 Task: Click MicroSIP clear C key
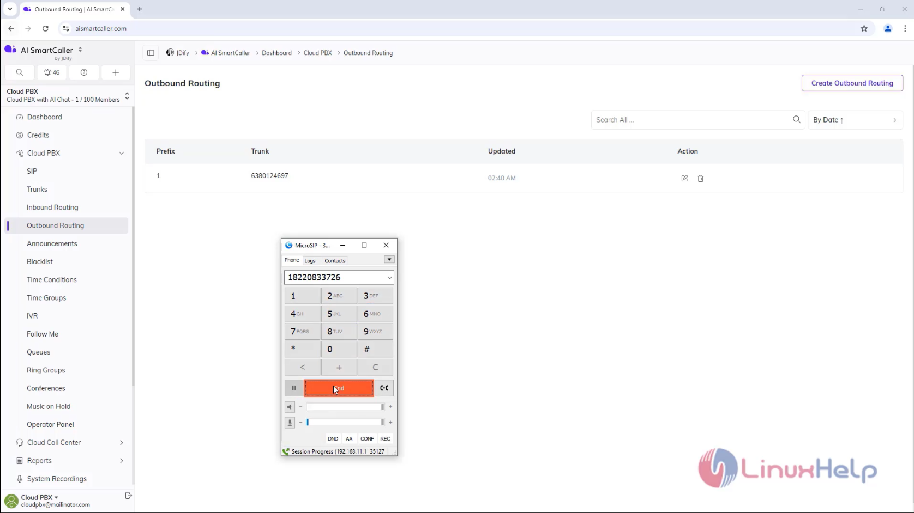pyautogui.click(x=375, y=367)
